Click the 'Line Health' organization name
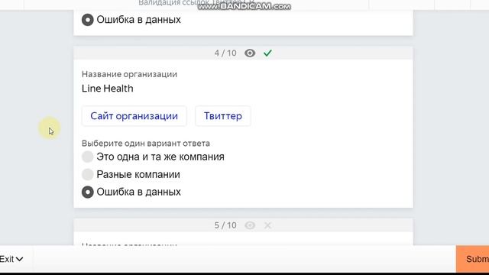 pos(108,89)
